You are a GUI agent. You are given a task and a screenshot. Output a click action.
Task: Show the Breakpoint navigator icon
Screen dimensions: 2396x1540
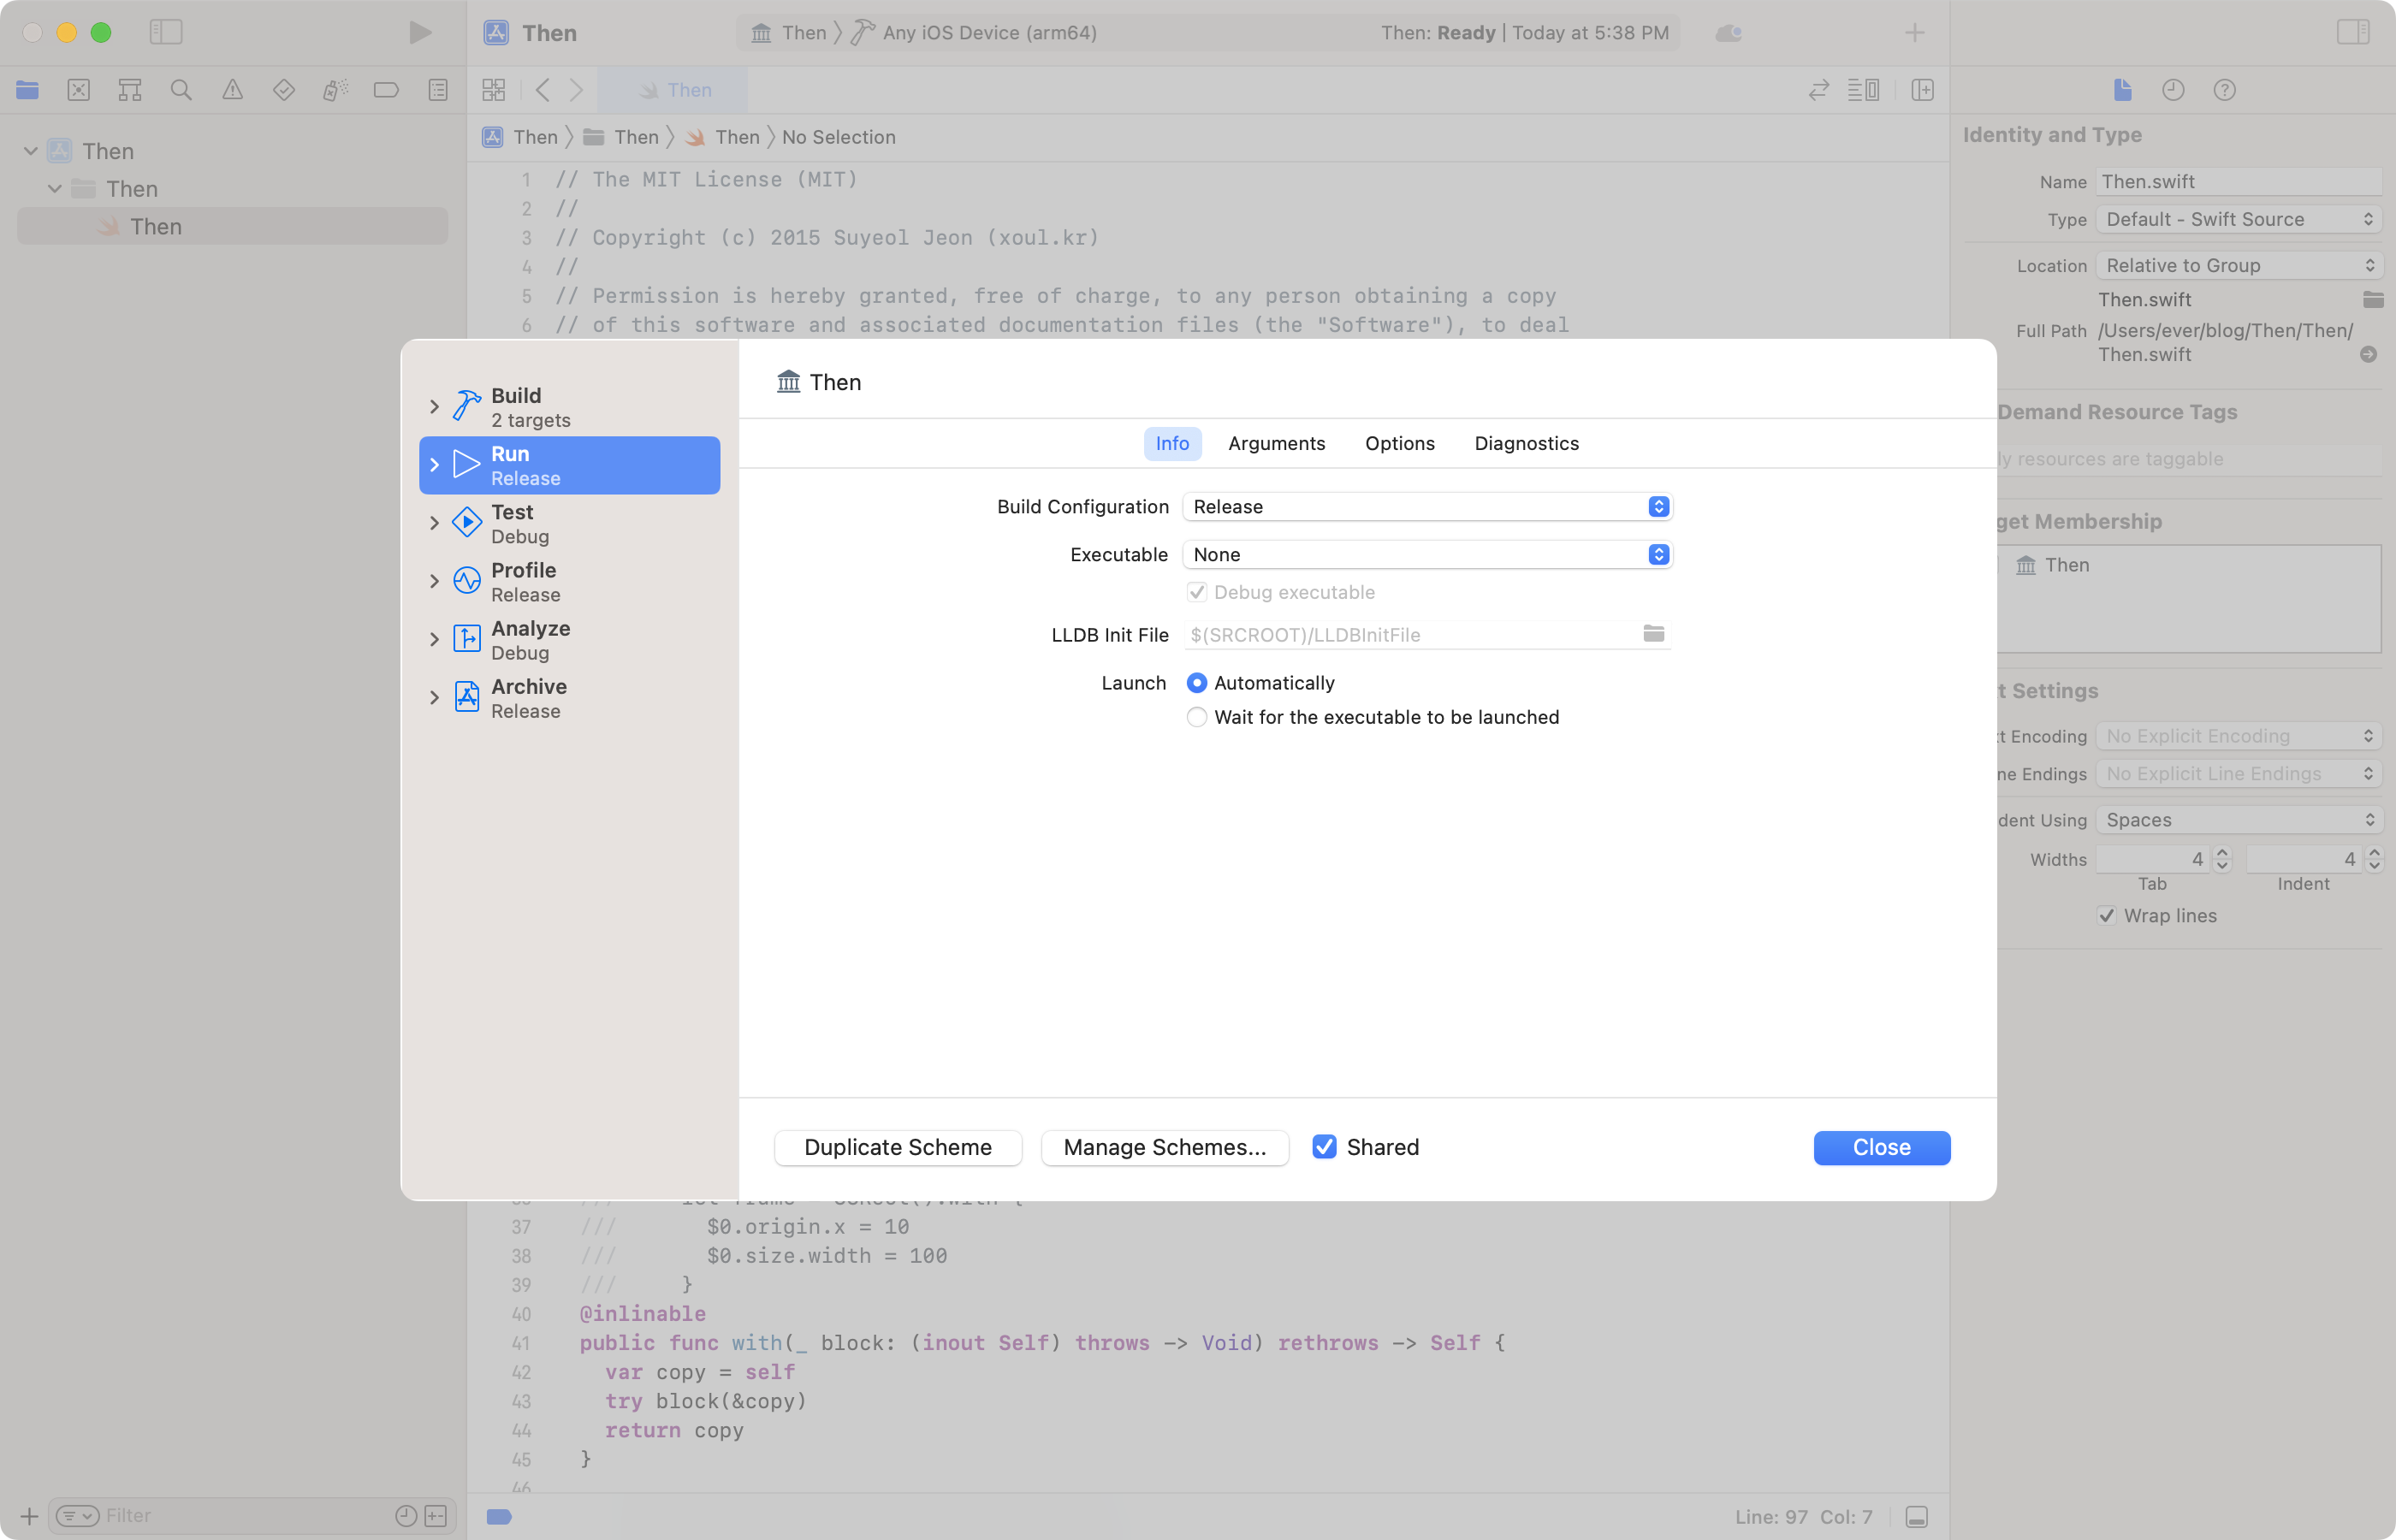386,90
